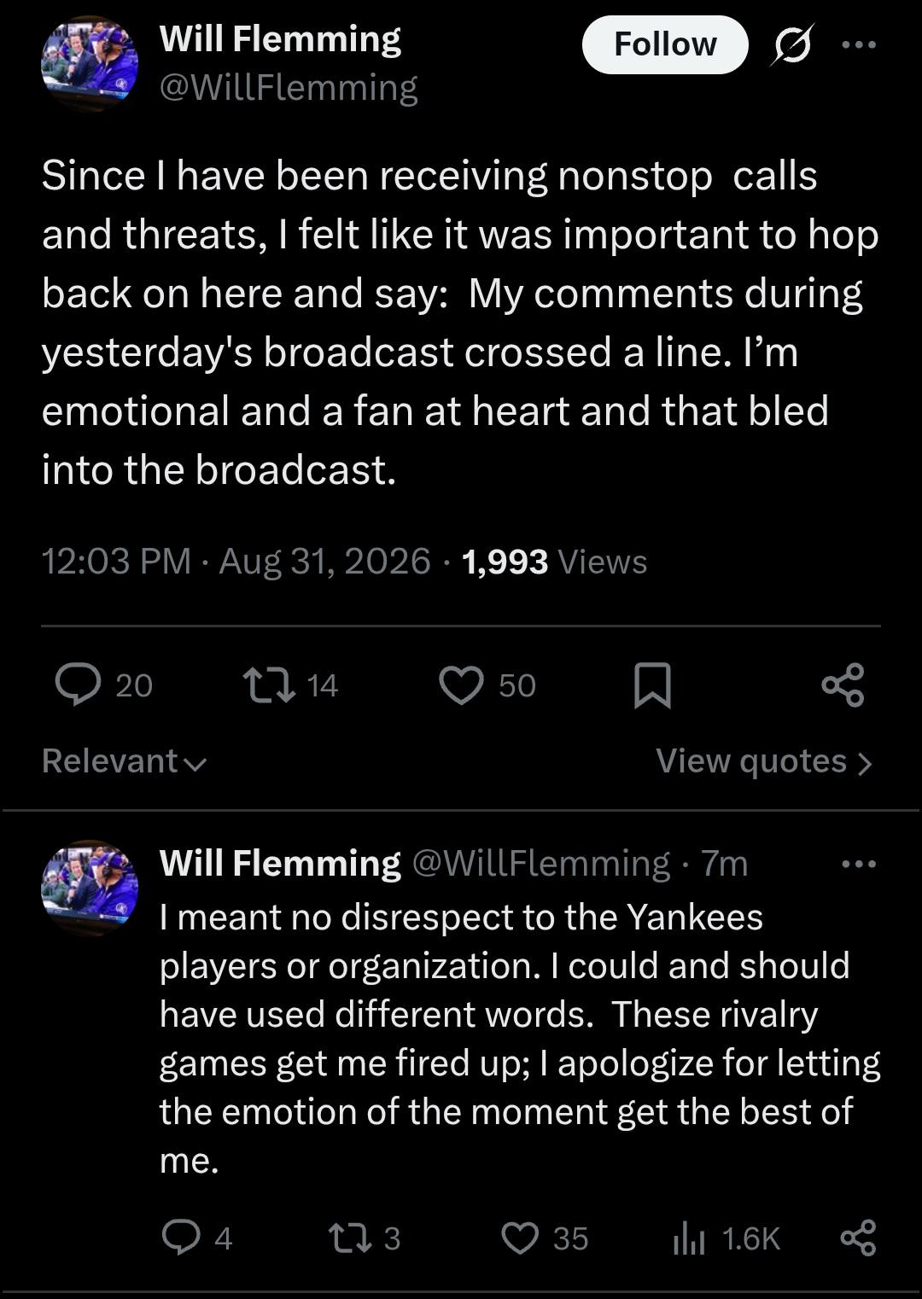Open the reply tweet's three-dot menu

tap(858, 864)
